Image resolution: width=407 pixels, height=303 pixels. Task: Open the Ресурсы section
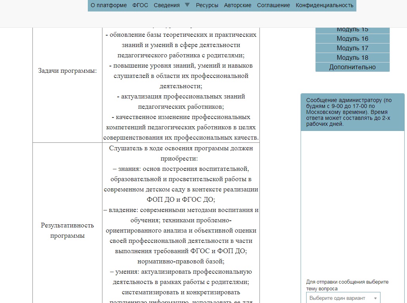tap(207, 5)
